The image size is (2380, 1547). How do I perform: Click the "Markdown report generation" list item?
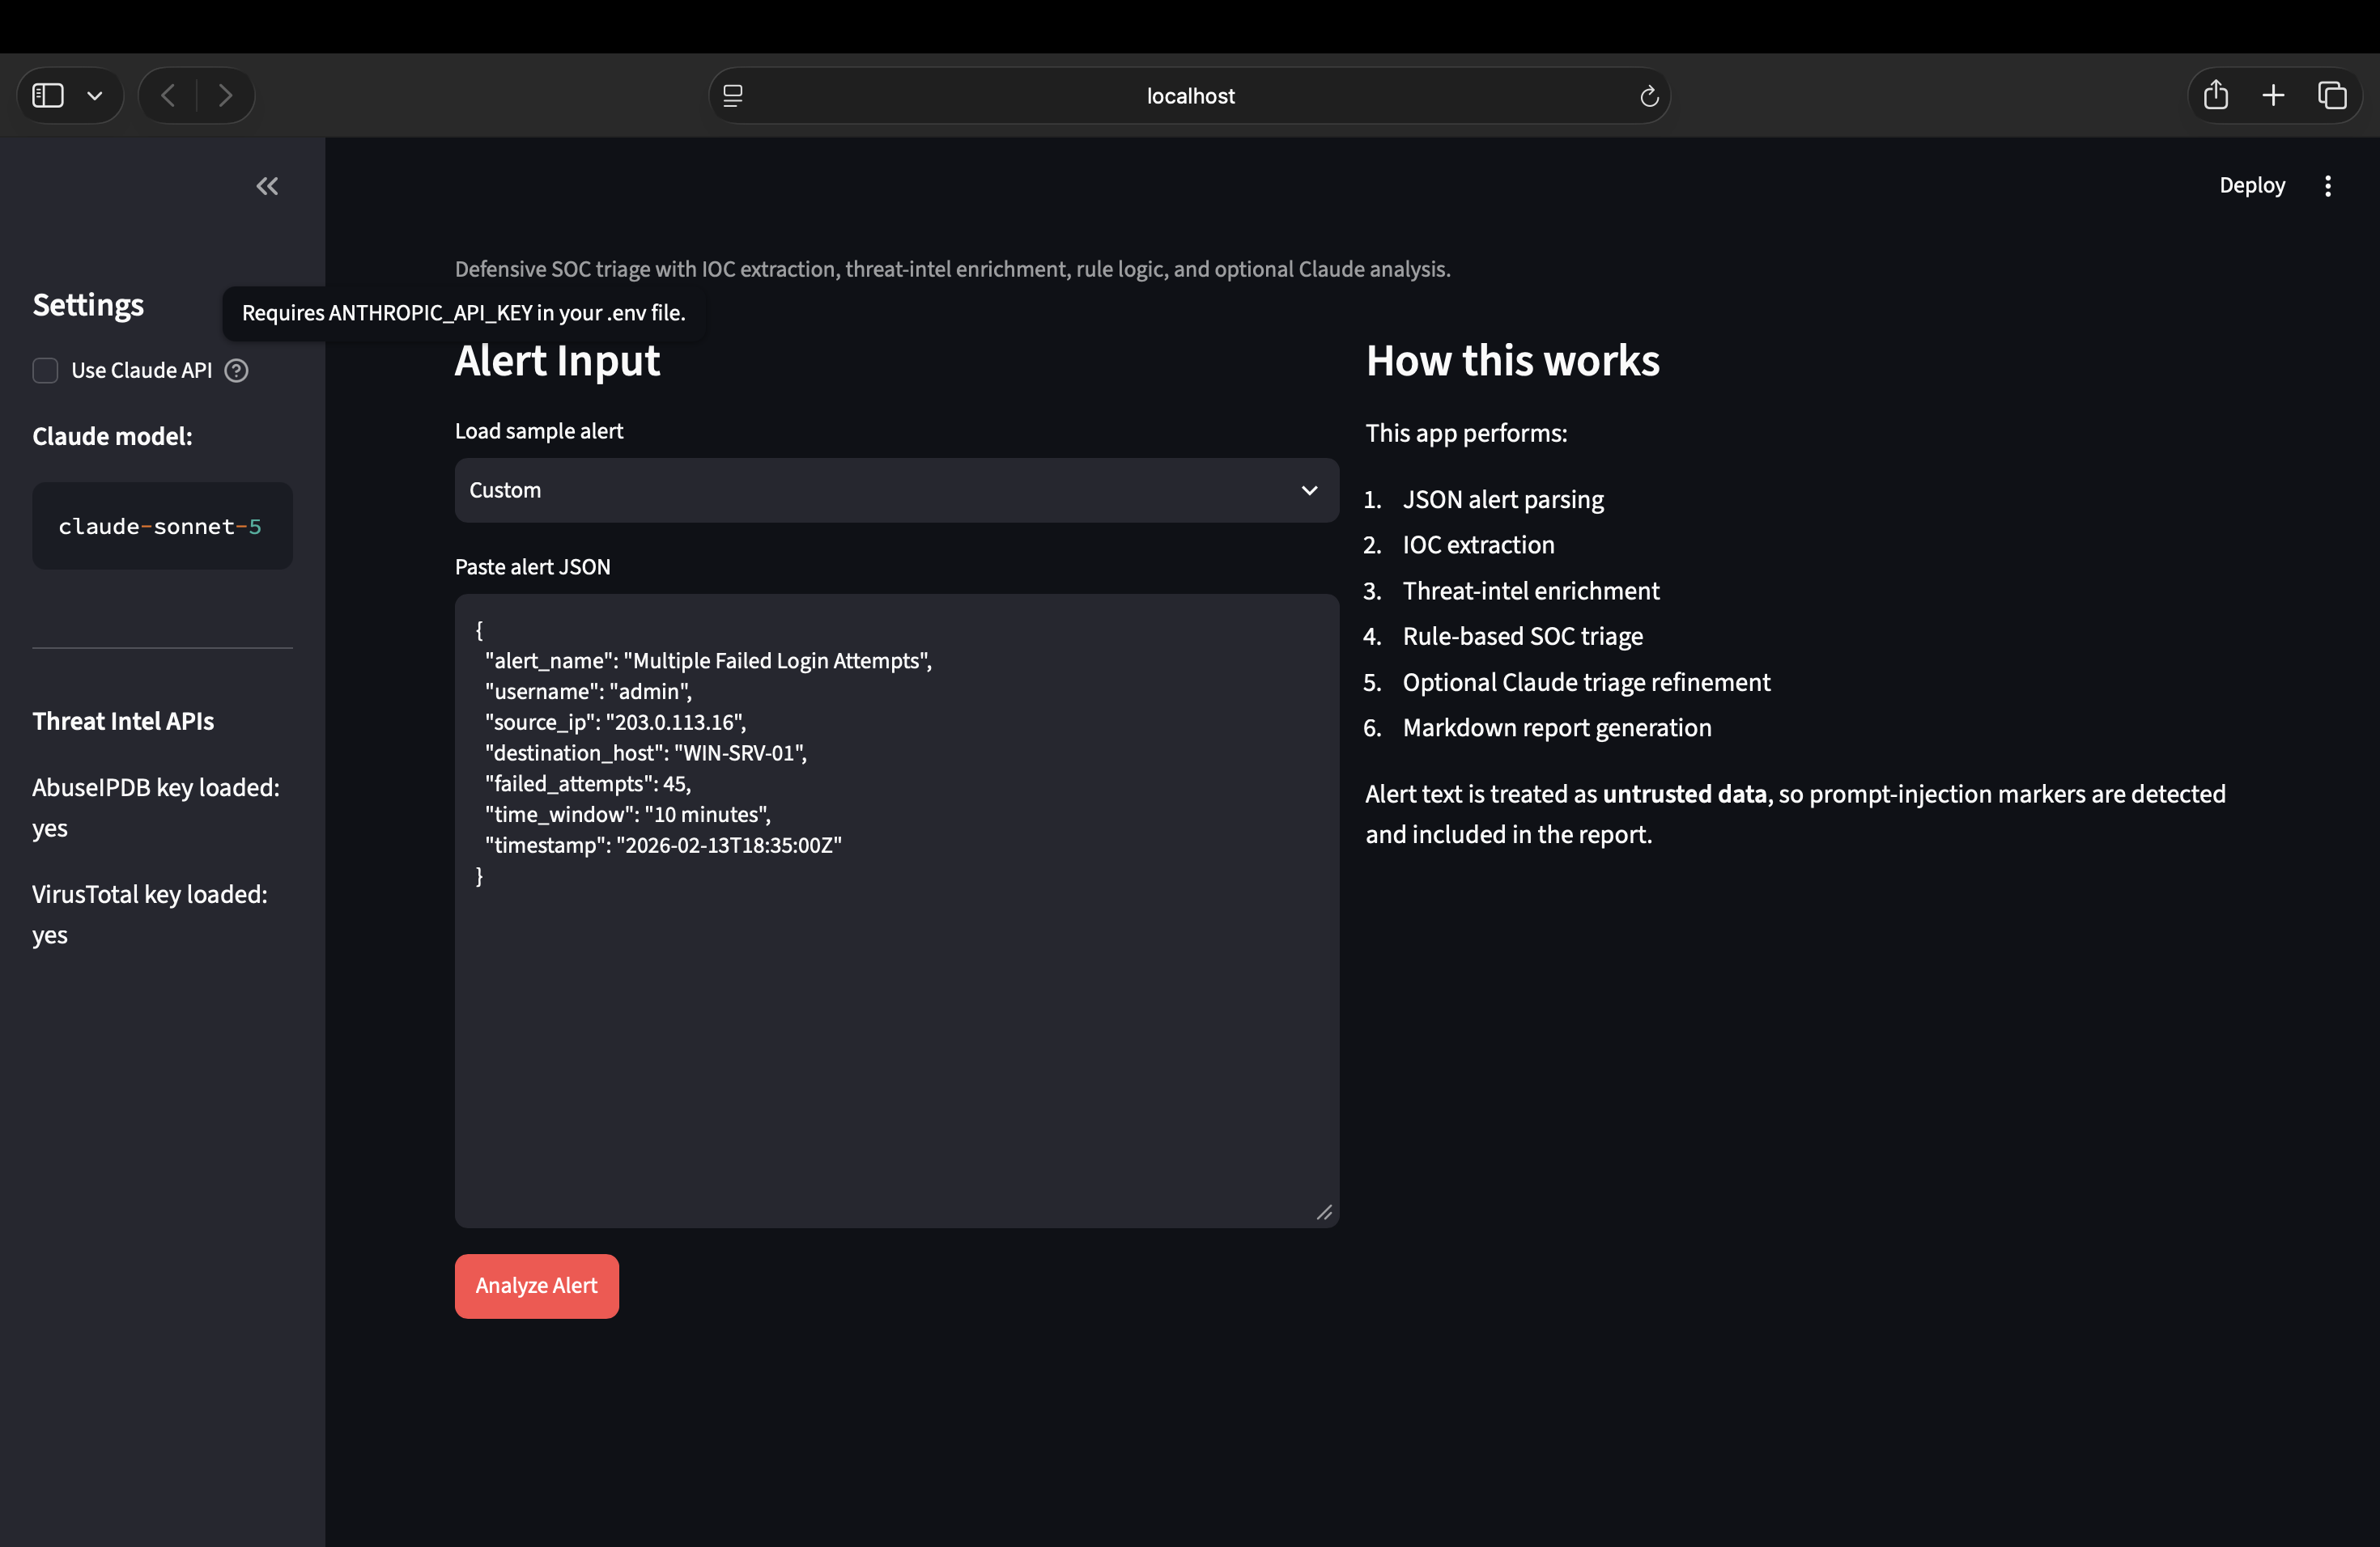point(1557,728)
